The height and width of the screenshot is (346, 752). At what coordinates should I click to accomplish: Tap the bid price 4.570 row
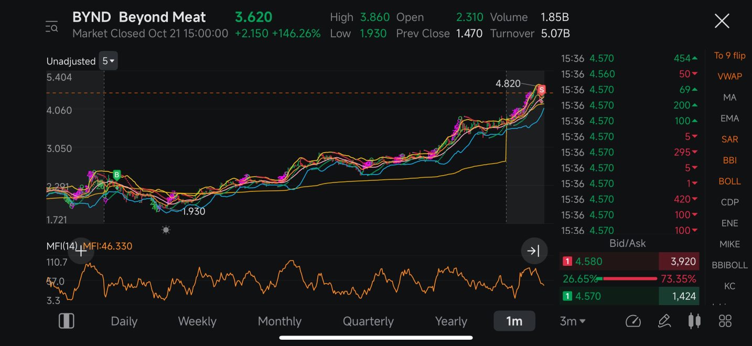click(629, 296)
